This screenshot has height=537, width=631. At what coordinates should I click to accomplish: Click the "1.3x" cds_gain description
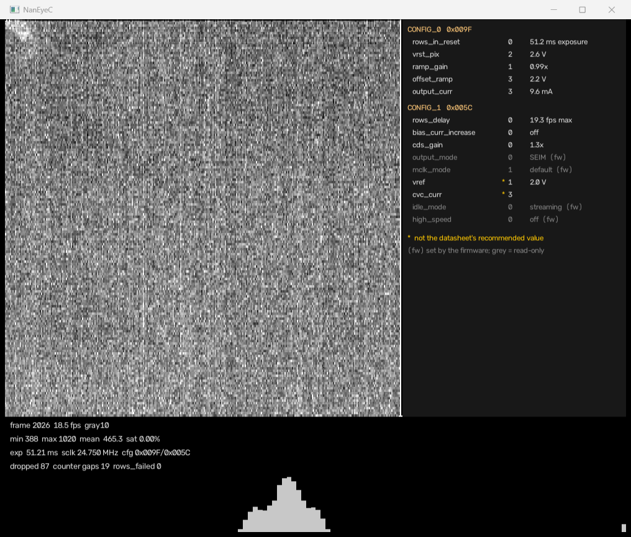[537, 145]
